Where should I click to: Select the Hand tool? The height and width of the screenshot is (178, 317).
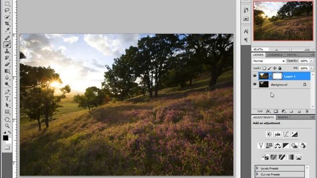pyautogui.click(x=7, y=119)
